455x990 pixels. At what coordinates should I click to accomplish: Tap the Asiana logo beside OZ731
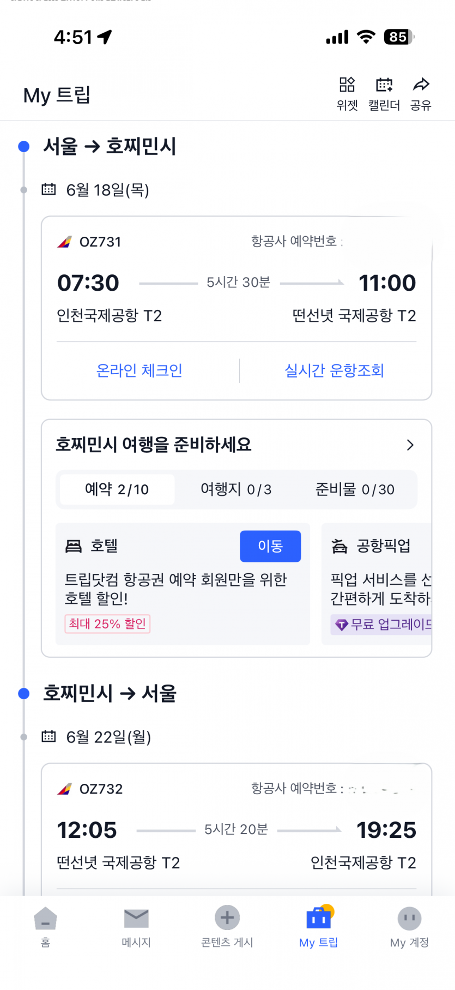(x=65, y=242)
